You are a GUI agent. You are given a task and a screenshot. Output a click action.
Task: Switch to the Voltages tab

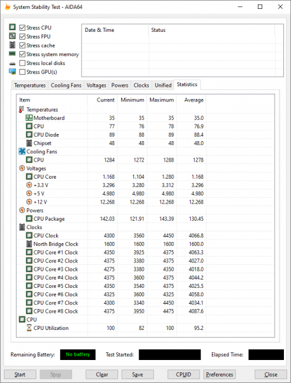(96, 86)
